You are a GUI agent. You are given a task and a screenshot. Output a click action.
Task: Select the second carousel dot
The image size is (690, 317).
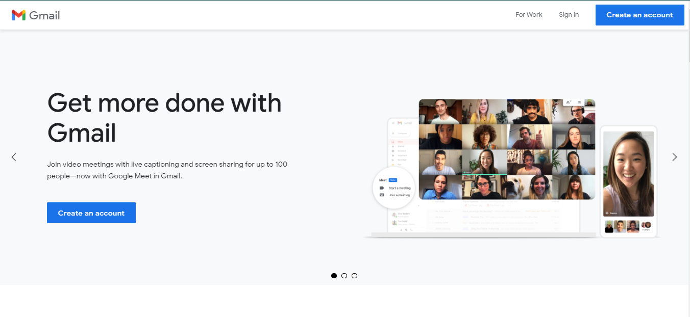click(344, 275)
